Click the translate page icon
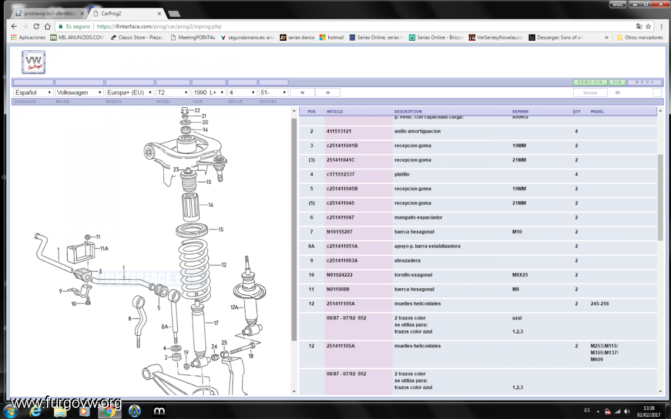This screenshot has height=419, width=671. point(639,26)
